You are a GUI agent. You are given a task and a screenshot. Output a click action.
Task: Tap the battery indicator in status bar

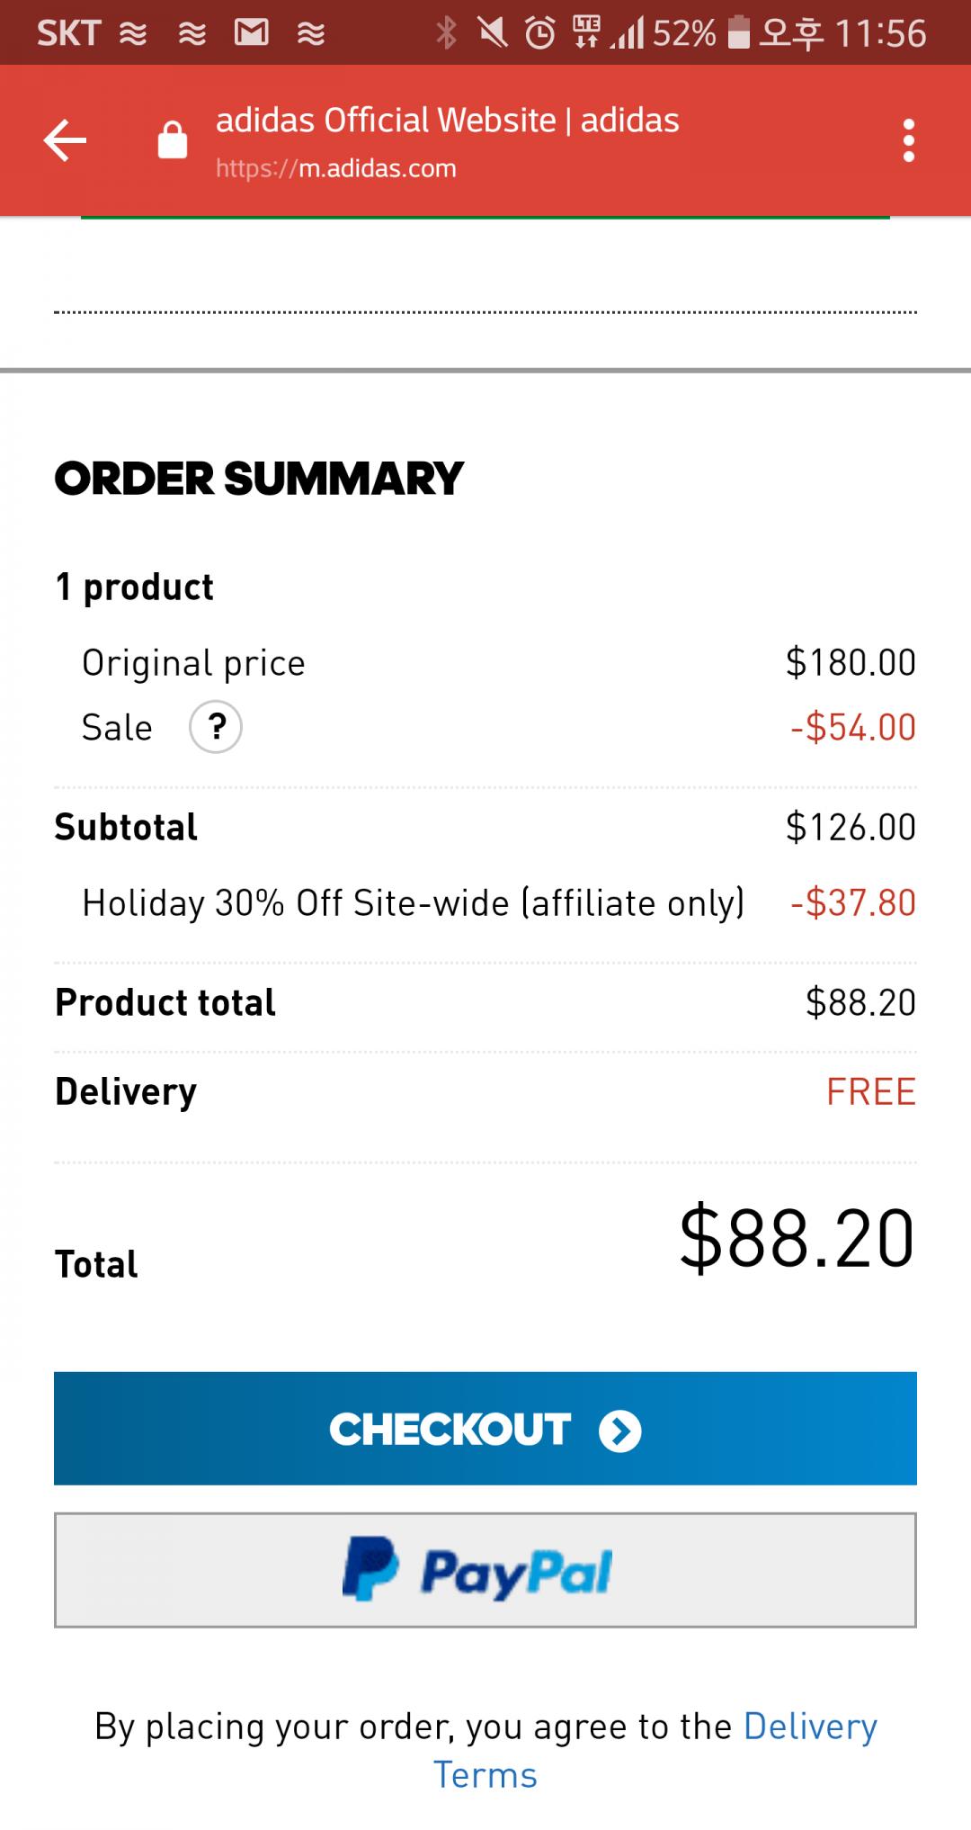tap(738, 33)
